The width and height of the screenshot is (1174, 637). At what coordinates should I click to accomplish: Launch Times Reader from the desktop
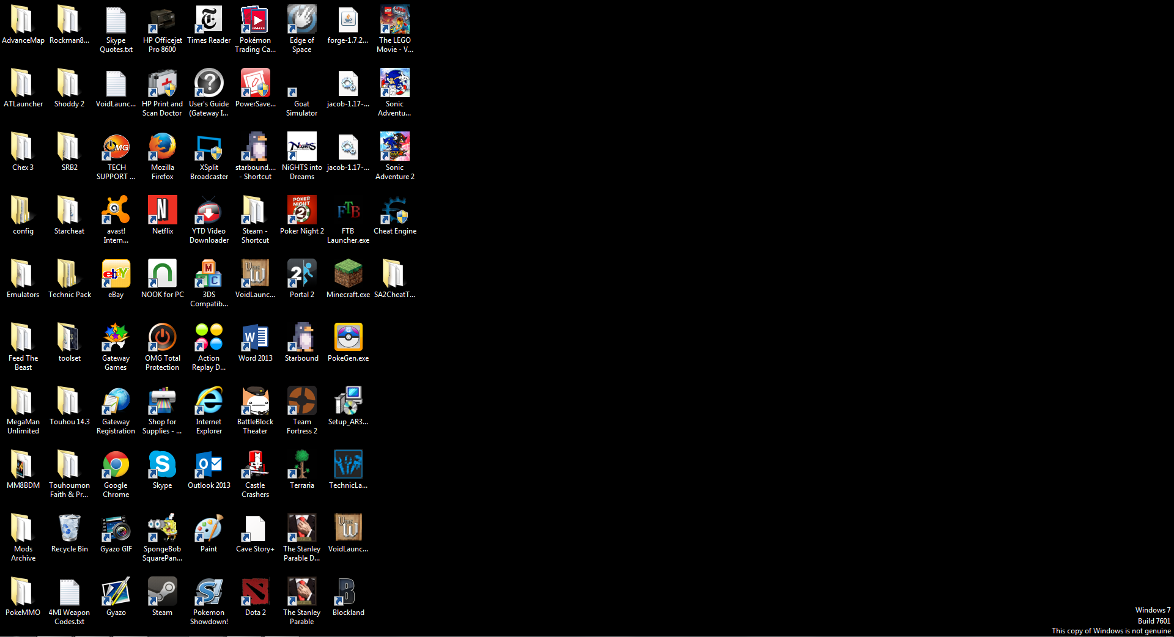point(209,20)
